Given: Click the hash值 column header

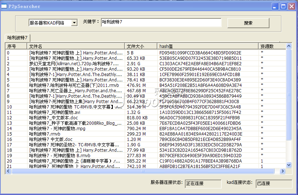Looking at the screenshot, I should click(208, 46).
